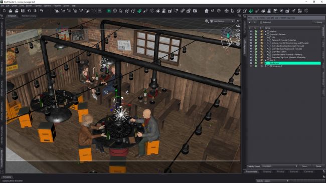
Task: Collapse the Genesis 8 Female node
Action: 265,34
